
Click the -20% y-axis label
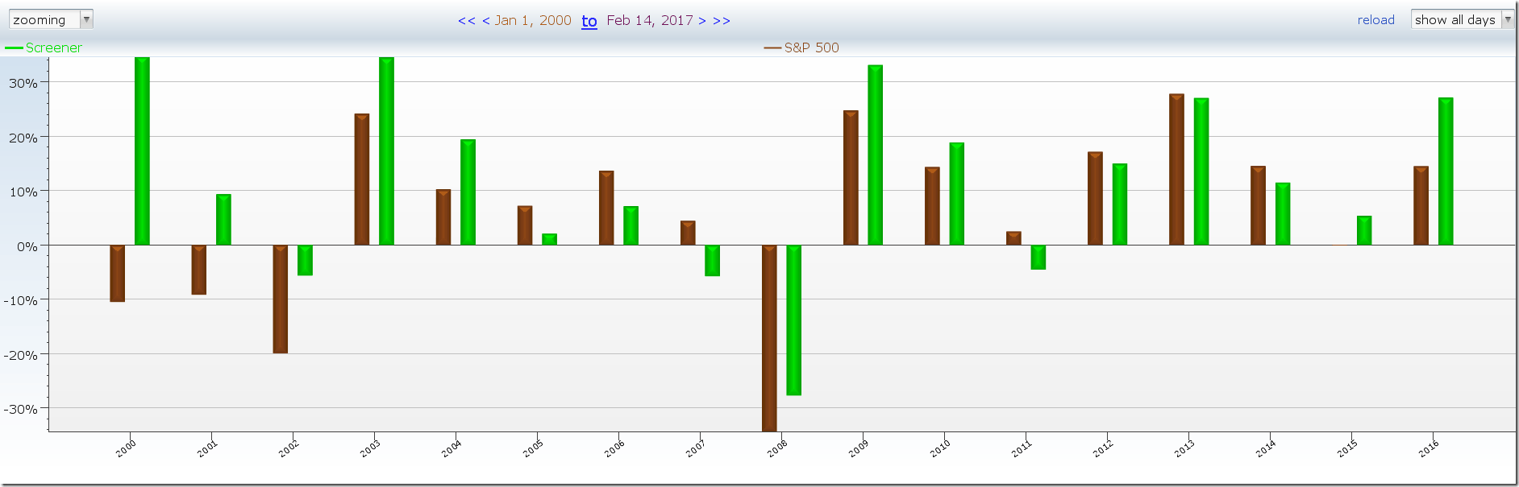21,355
